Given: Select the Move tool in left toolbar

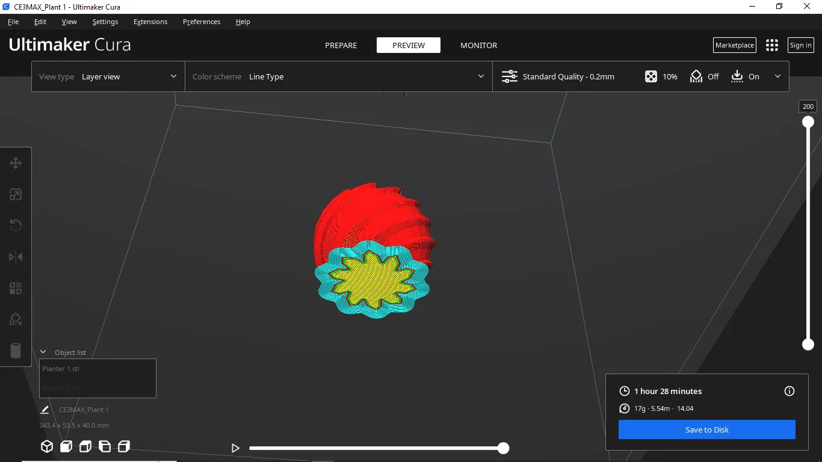Looking at the screenshot, I should coord(16,163).
